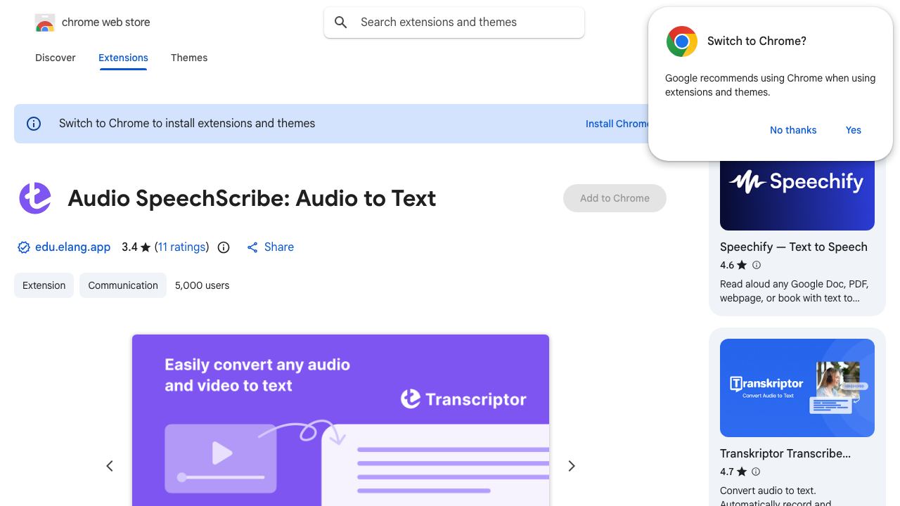
Task: Click the 3.4 star rating value
Action: coord(129,247)
